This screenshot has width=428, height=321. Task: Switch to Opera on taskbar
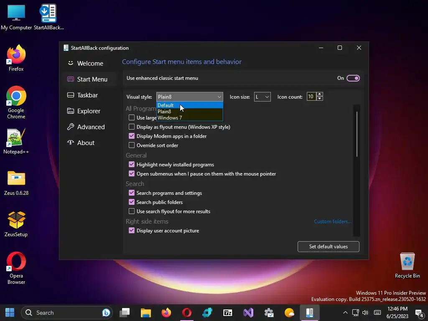pos(187,313)
